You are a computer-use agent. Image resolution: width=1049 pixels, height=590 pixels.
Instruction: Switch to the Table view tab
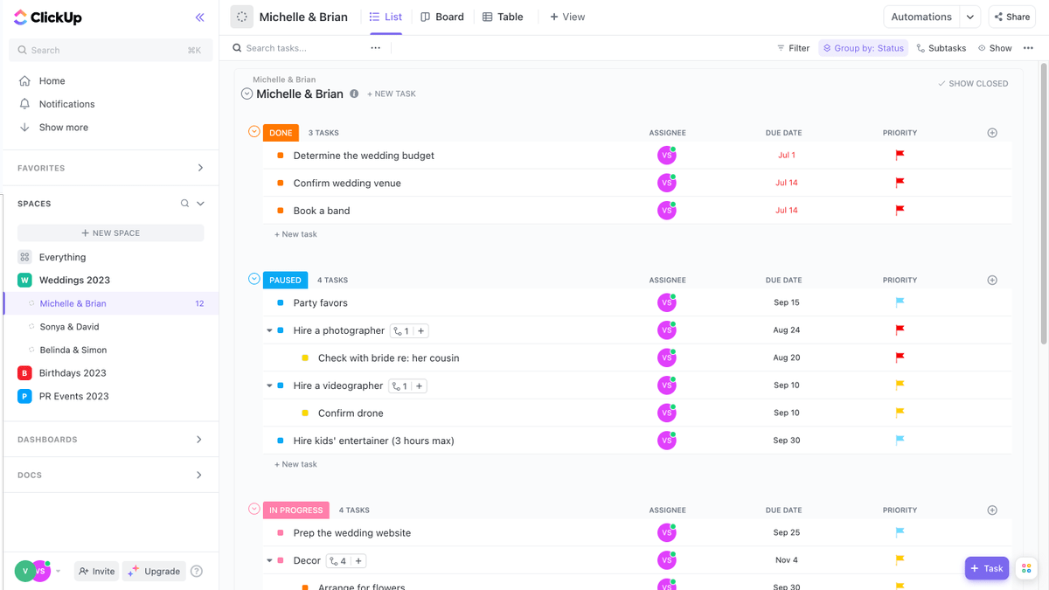click(503, 16)
